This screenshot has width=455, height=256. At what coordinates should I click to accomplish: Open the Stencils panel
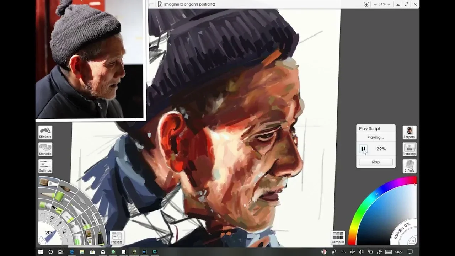[45, 149]
